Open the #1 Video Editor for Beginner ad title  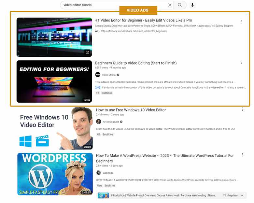tap(144, 20)
